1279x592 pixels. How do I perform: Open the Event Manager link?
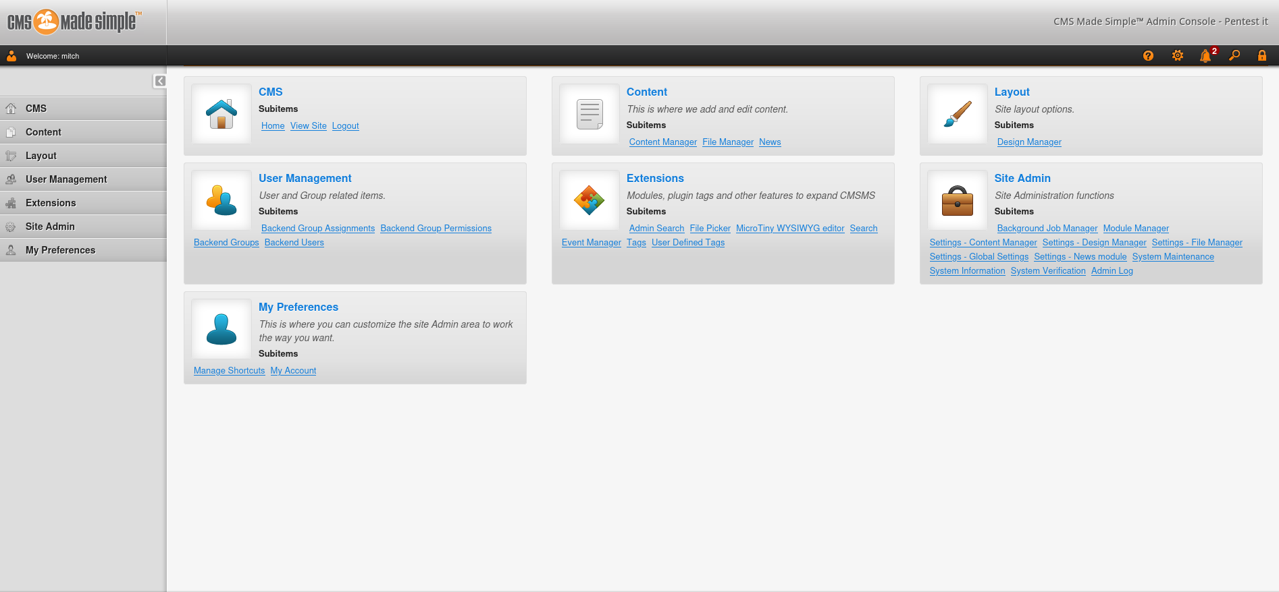click(592, 243)
